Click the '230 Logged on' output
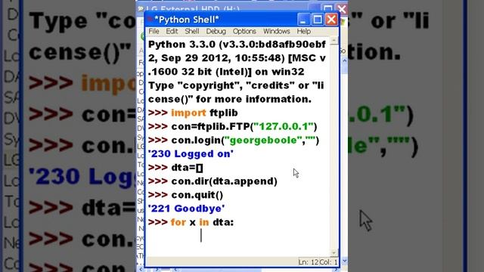 [191, 154]
